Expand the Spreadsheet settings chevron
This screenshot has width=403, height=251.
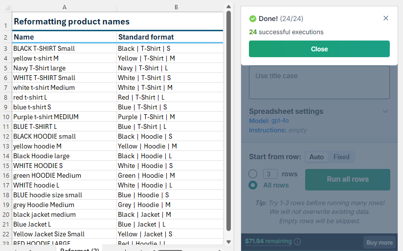coord(385,111)
